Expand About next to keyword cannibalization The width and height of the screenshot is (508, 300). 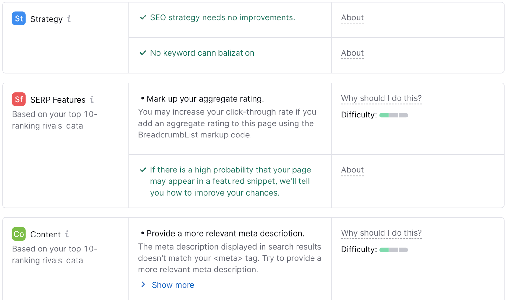click(x=352, y=53)
